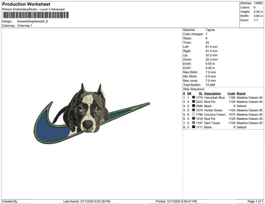Viewport: 265px width, 204px height.
Task: Click the Created By label
Action: click(x=10, y=201)
